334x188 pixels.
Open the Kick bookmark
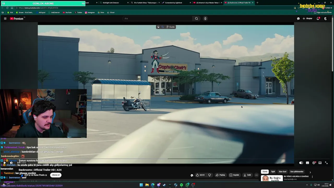tap(10, 13)
